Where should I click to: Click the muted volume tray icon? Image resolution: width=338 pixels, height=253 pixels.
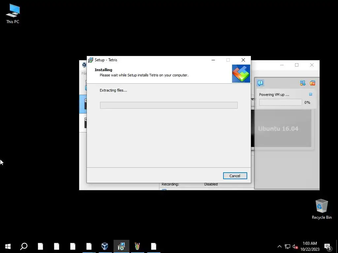295,246
